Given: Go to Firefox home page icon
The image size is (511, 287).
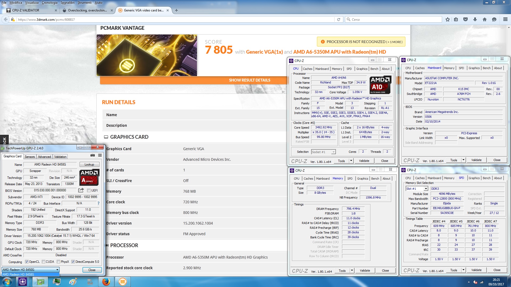Looking at the screenshot, I should 485,19.
